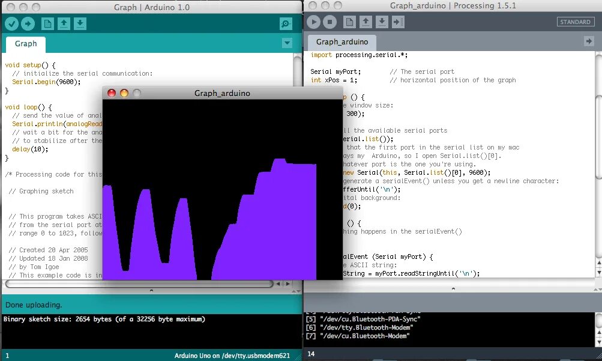Click the Processing line number 14 status
This screenshot has width=602, height=361.
pyautogui.click(x=311, y=354)
